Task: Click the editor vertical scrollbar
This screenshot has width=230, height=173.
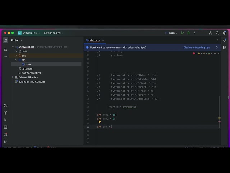Action: (x=220, y=112)
